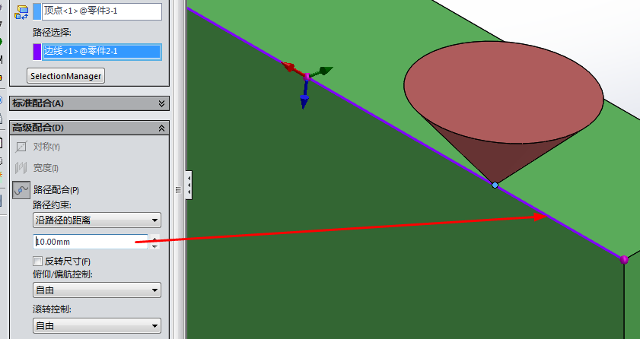Increase distance value with the up spinner arrow
Viewport: 640px width, 339px height.
[155, 239]
